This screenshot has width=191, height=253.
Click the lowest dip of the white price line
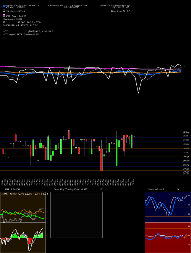[138, 93]
